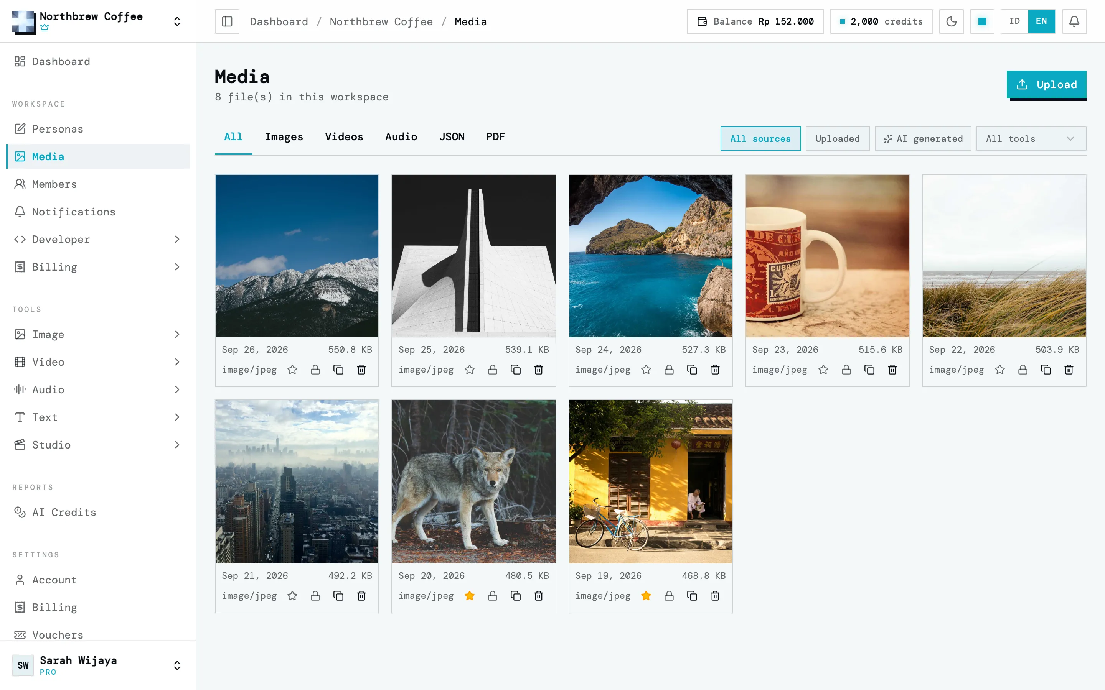Viewport: 1105px width, 690px height.
Task: Open Sarah Wijaya user menu
Action: click(98, 665)
